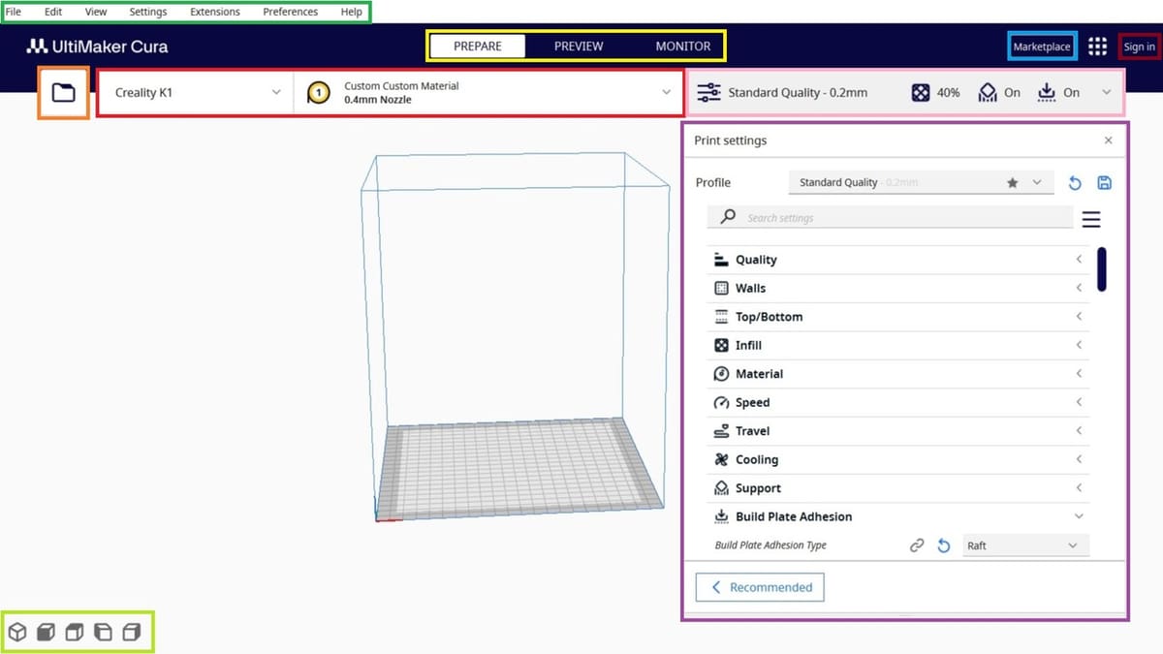Expand the Travel settings category

pyautogui.click(x=898, y=431)
